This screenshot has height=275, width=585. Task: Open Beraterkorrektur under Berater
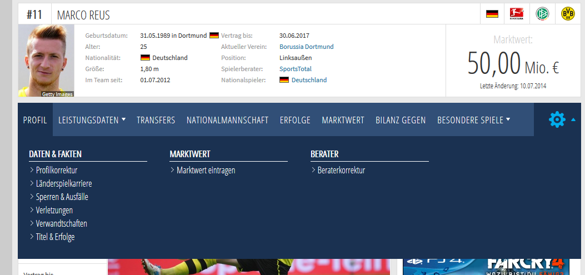click(x=341, y=170)
